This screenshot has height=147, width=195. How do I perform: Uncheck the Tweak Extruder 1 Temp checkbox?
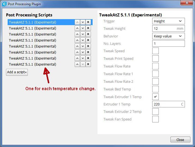pyautogui.click(x=156, y=97)
